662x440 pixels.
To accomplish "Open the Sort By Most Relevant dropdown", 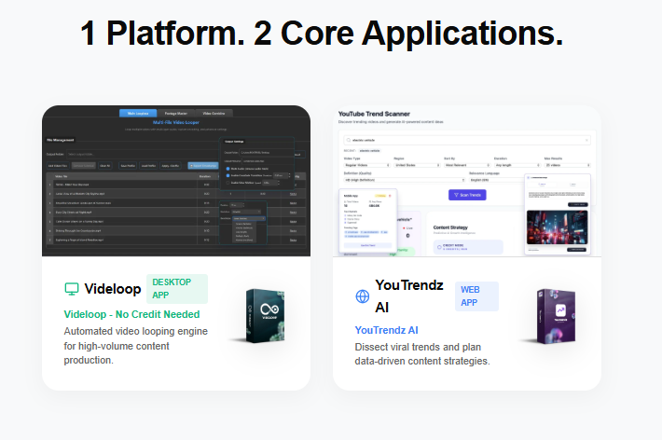I will click(467, 165).
